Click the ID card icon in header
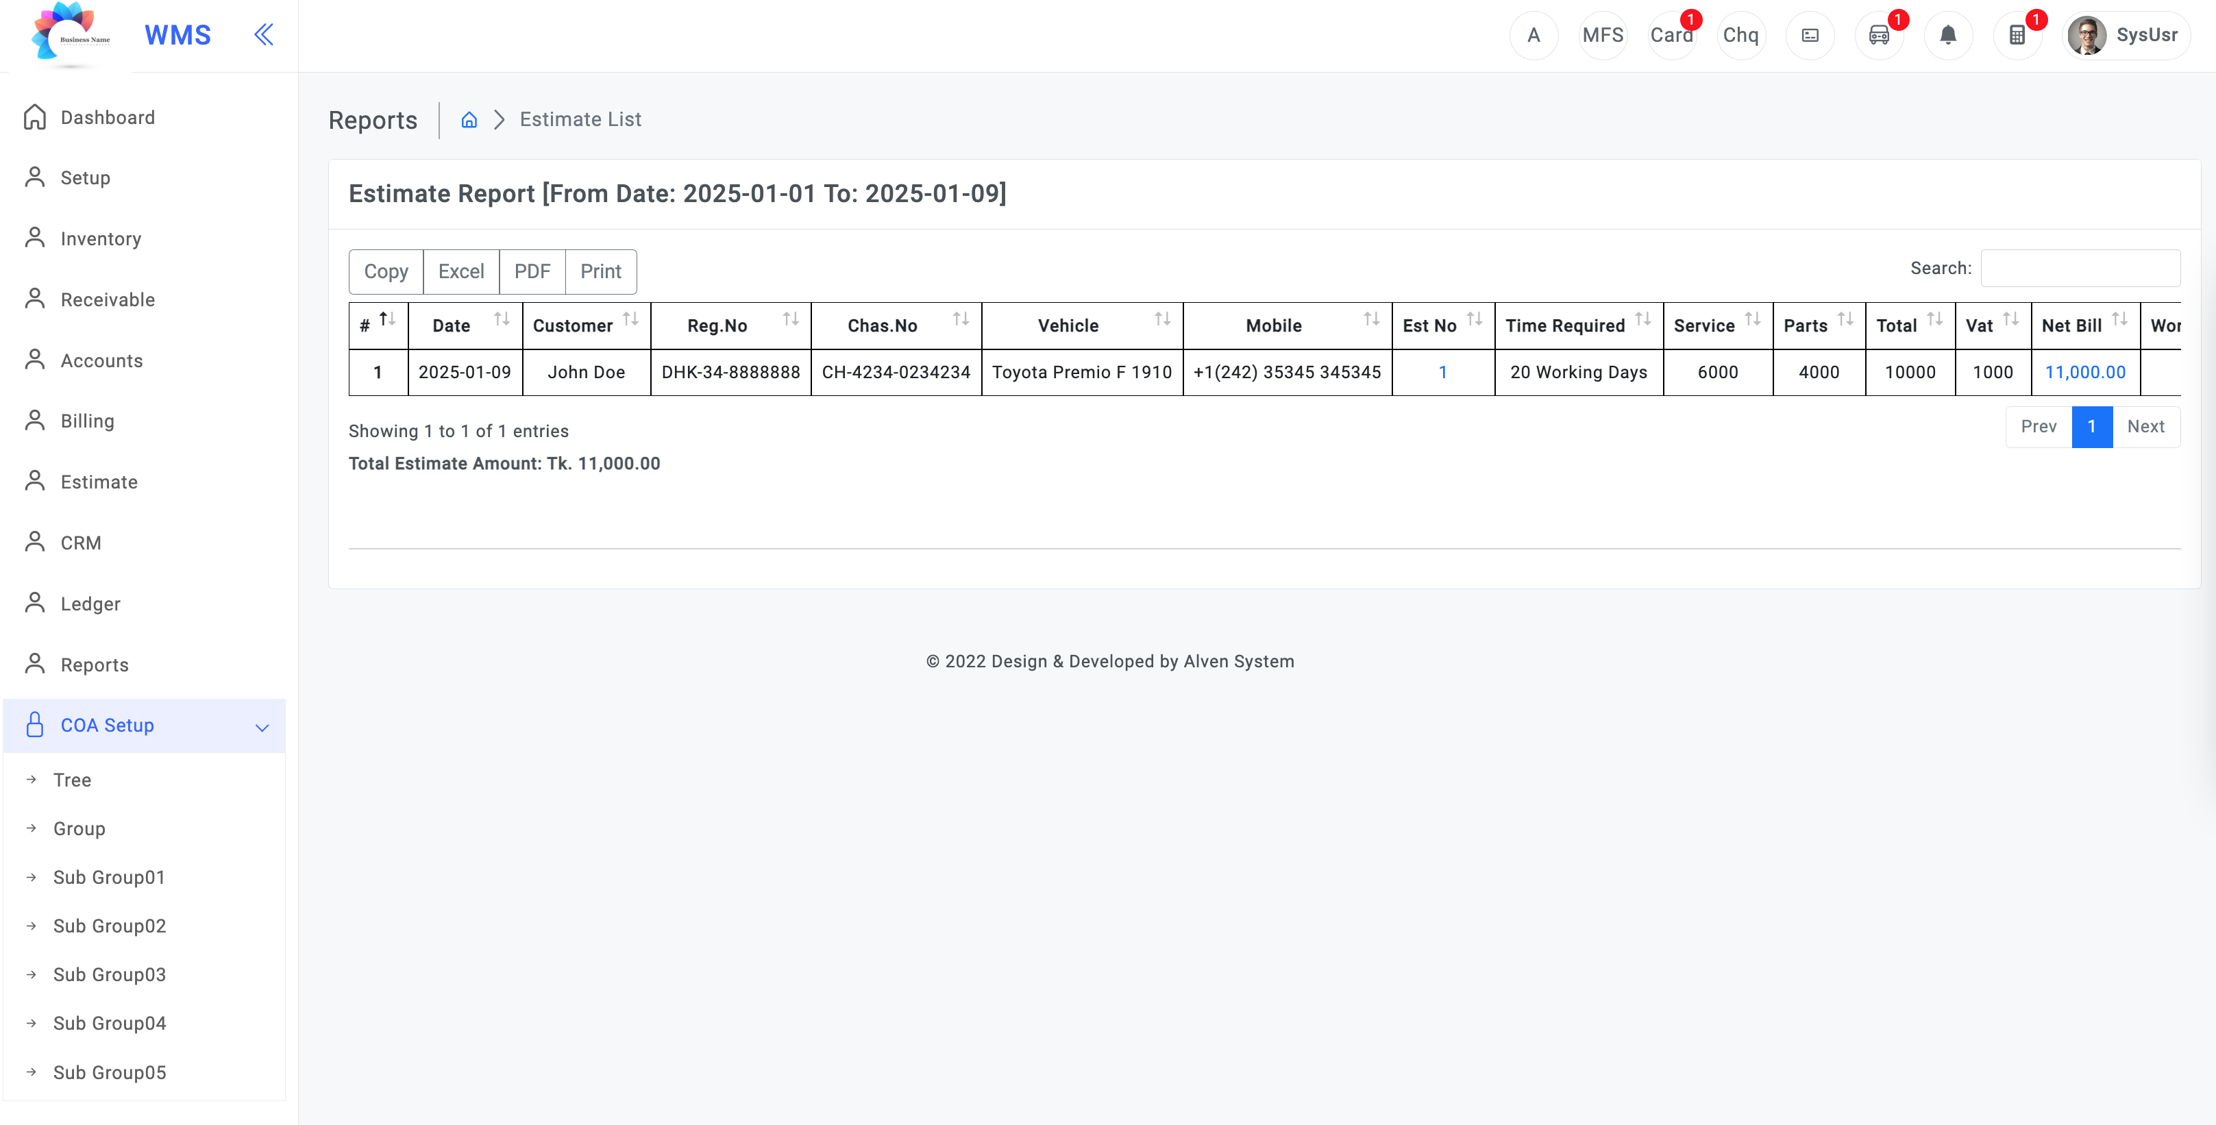This screenshot has height=1125, width=2216. point(1810,35)
